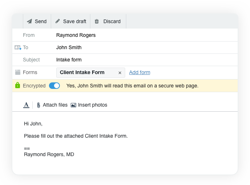Click the pencil Save draft icon

click(58, 21)
